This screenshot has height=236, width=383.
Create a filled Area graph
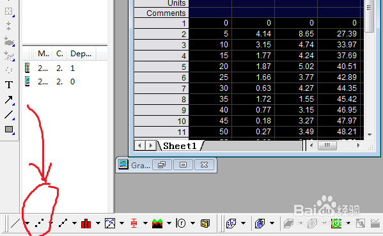[x=157, y=223]
